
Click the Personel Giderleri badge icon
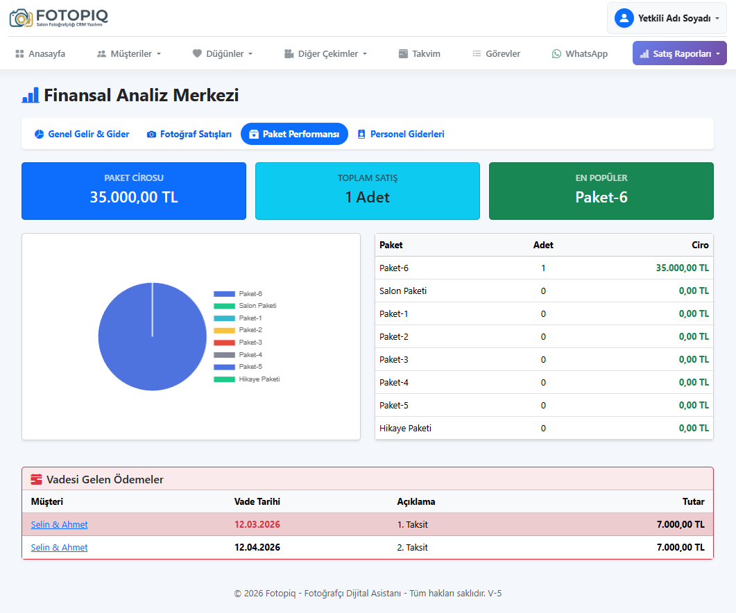click(x=361, y=135)
